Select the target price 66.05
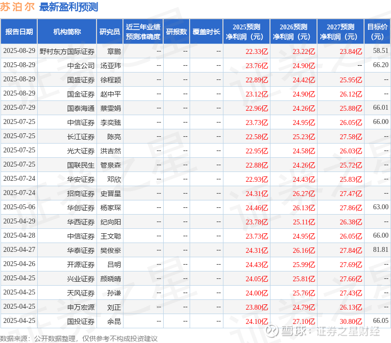The height and width of the screenshot is (343, 391). (381, 320)
